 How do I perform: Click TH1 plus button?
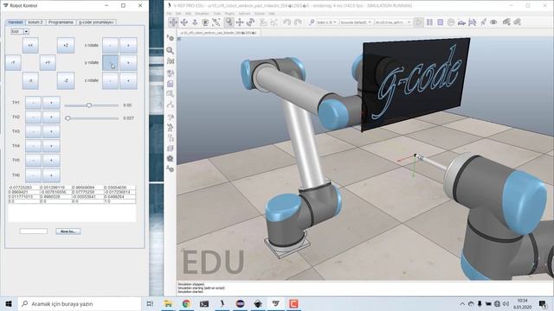tap(51, 103)
